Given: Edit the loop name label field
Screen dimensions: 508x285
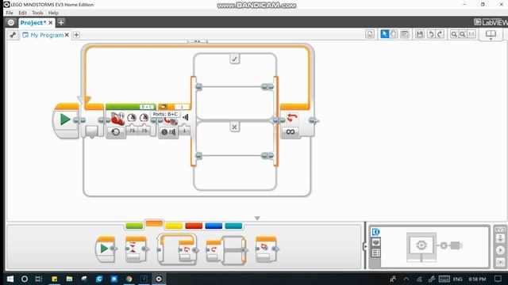Looking at the screenshot, I should click(197, 42).
